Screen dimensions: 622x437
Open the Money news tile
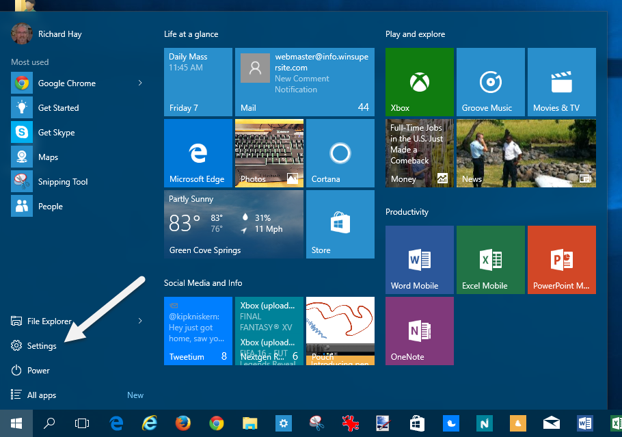[419, 153]
